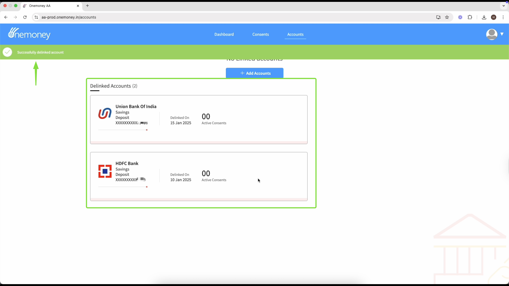Click the address bar URL

point(69,17)
